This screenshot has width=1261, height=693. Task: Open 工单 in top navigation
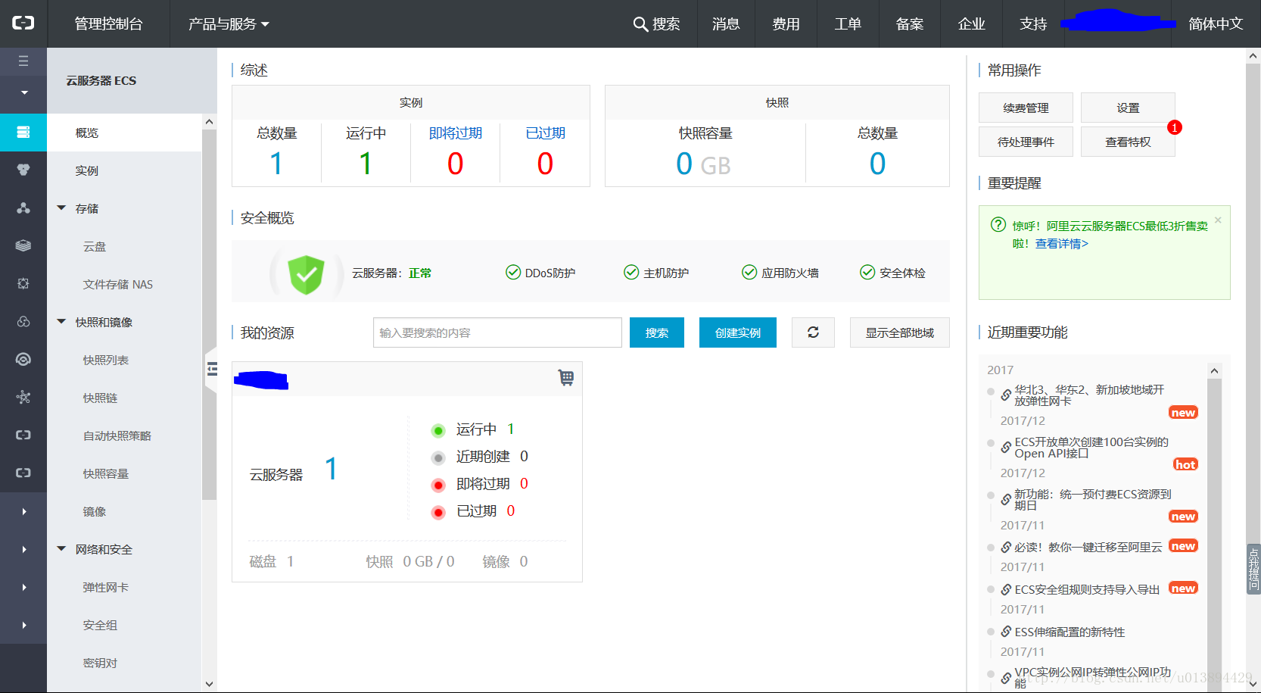click(848, 24)
